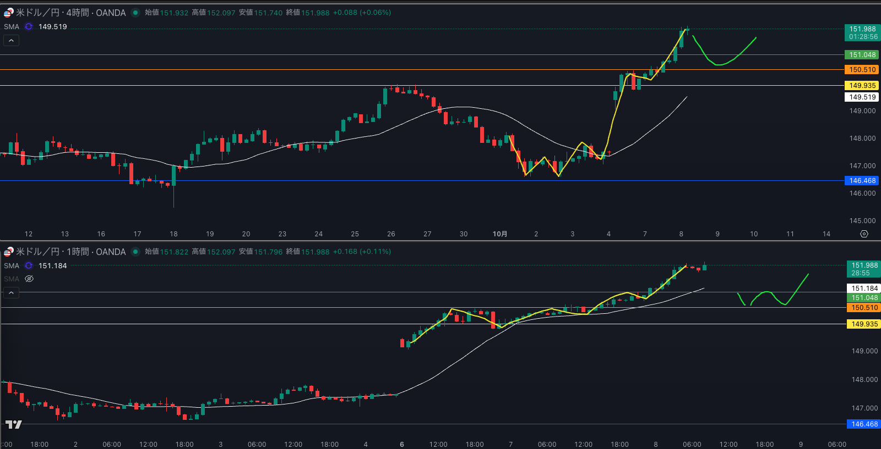Click the yellow 149.935 price label on the lower chart

pos(863,324)
